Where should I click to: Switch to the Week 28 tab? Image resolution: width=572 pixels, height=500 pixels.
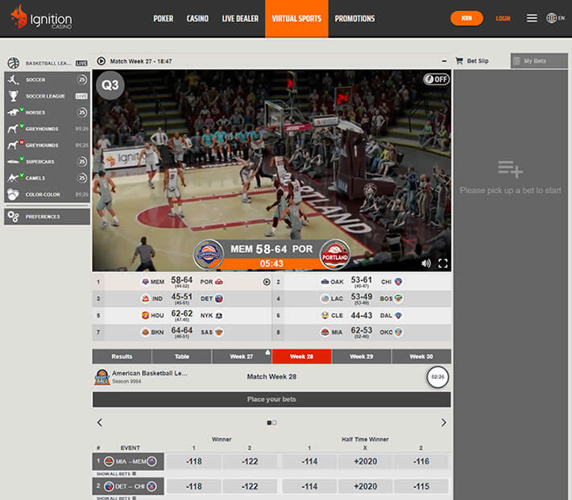301,357
